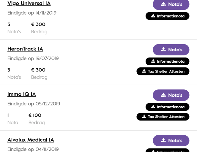Viewport: 197px width, 152px height.
Task: Click download icon on HeronTrack Informatienota button
Action: pyautogui.click(x=153, y=61)
